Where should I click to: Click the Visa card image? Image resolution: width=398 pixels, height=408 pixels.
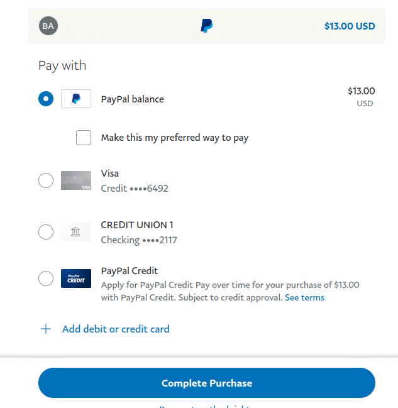[76, 180]
